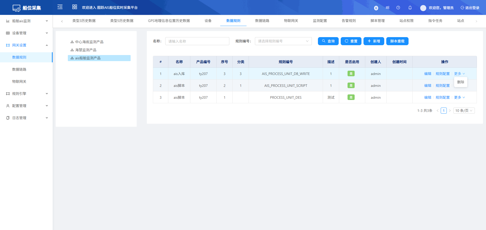Click the notification bell icon
Viewport: 486px width, 230px height.
click(x=410, y=8)
